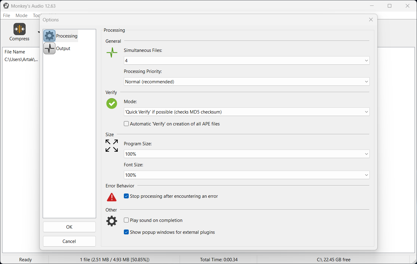Click the Cancel button
Screen dimensions: 417x264
click(69, 241)
